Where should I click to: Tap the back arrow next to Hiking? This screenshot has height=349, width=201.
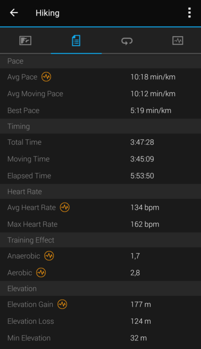[x=14, y=13]
